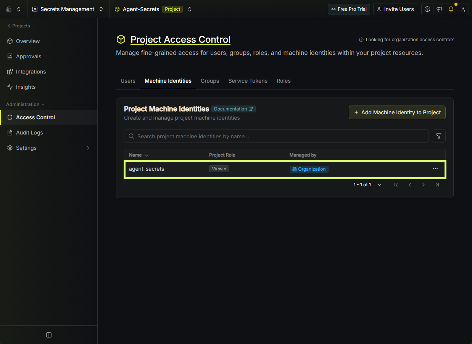The width and height of the screenshot is (472, 344).
Task: Open Settings in the sidebar
Action: 26,148
